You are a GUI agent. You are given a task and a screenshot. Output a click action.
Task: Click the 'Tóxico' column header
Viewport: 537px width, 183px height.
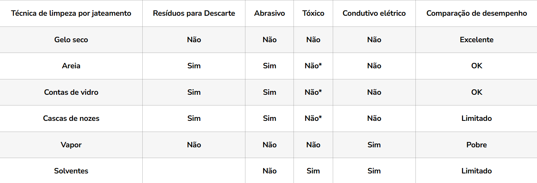coord(314,13)
